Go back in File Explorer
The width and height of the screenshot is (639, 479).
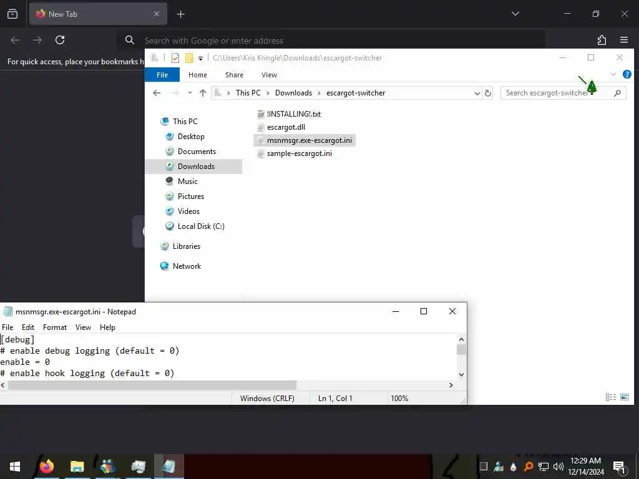click(x=157, y=93)
